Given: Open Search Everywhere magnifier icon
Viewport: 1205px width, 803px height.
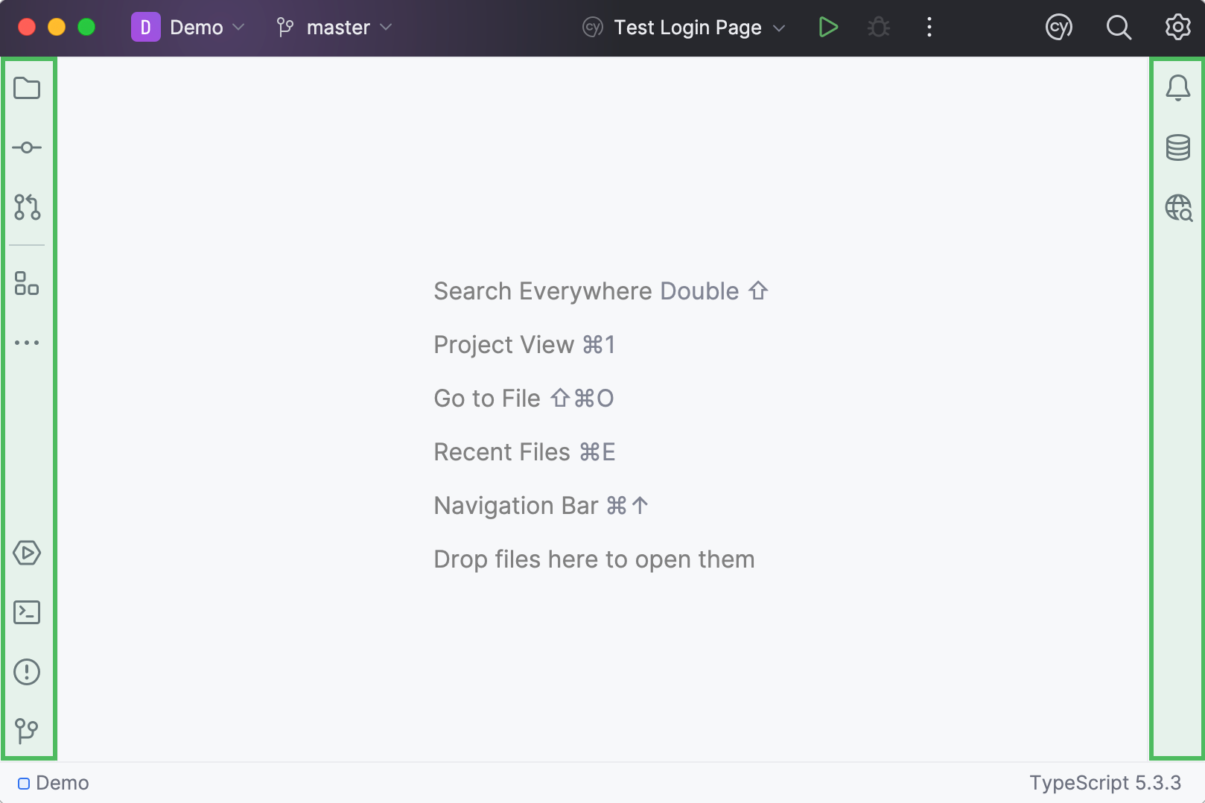Looking at the screenshot, I should pyautogui.click(x=1119, y=28).
